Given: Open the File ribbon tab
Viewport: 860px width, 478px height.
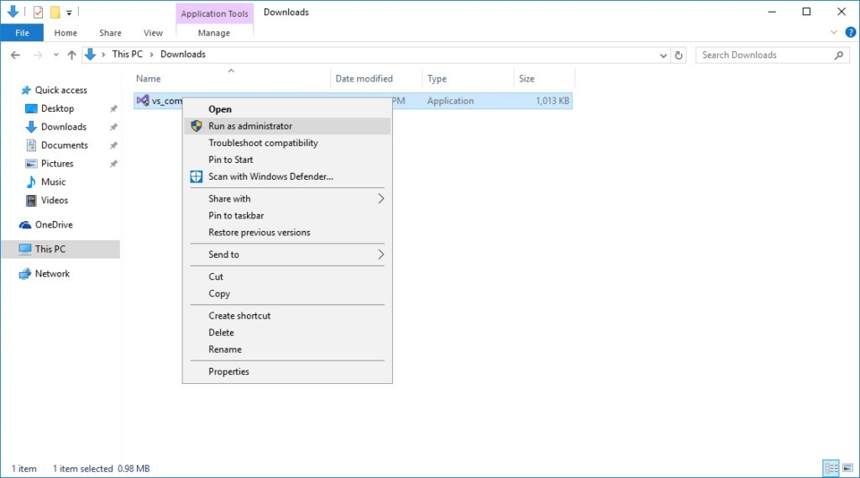Looking at the screenshot, I should click(x=22, y=33).
